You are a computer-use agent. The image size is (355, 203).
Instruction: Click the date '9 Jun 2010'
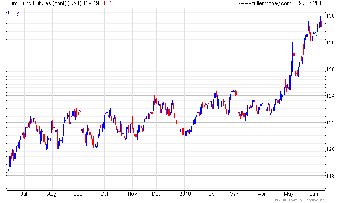pyautogui.click(x=312, y=3)
